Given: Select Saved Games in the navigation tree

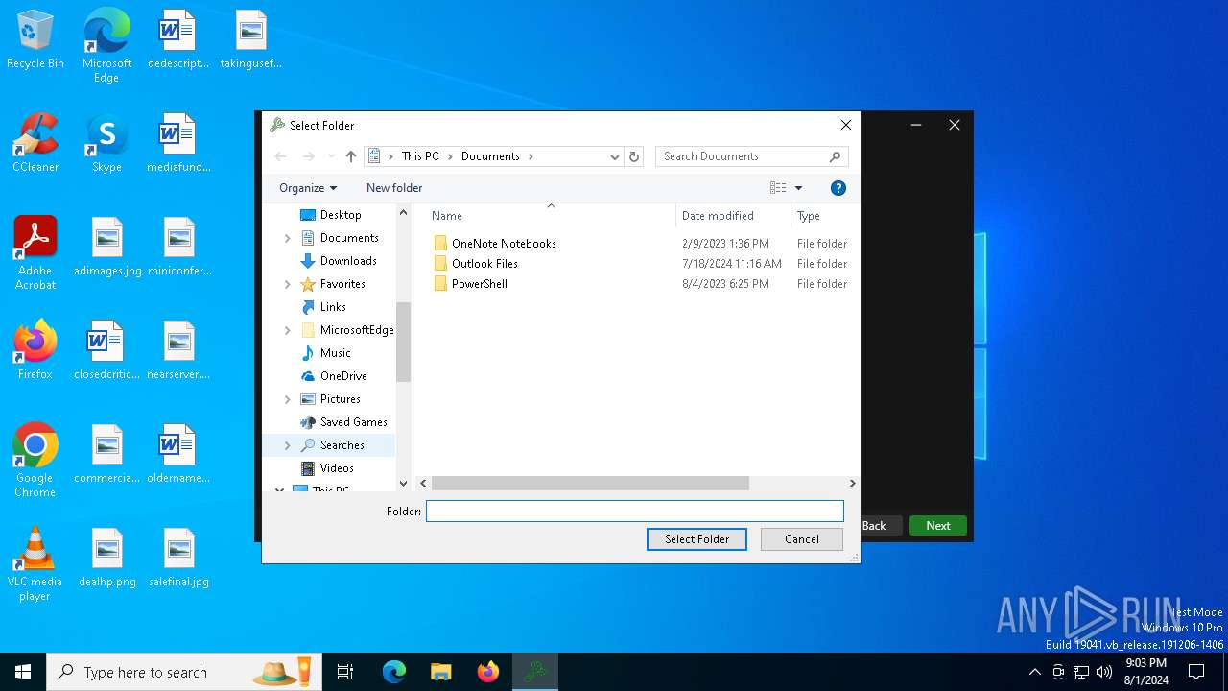Looking at the screenshot, I should coord(353,422).
